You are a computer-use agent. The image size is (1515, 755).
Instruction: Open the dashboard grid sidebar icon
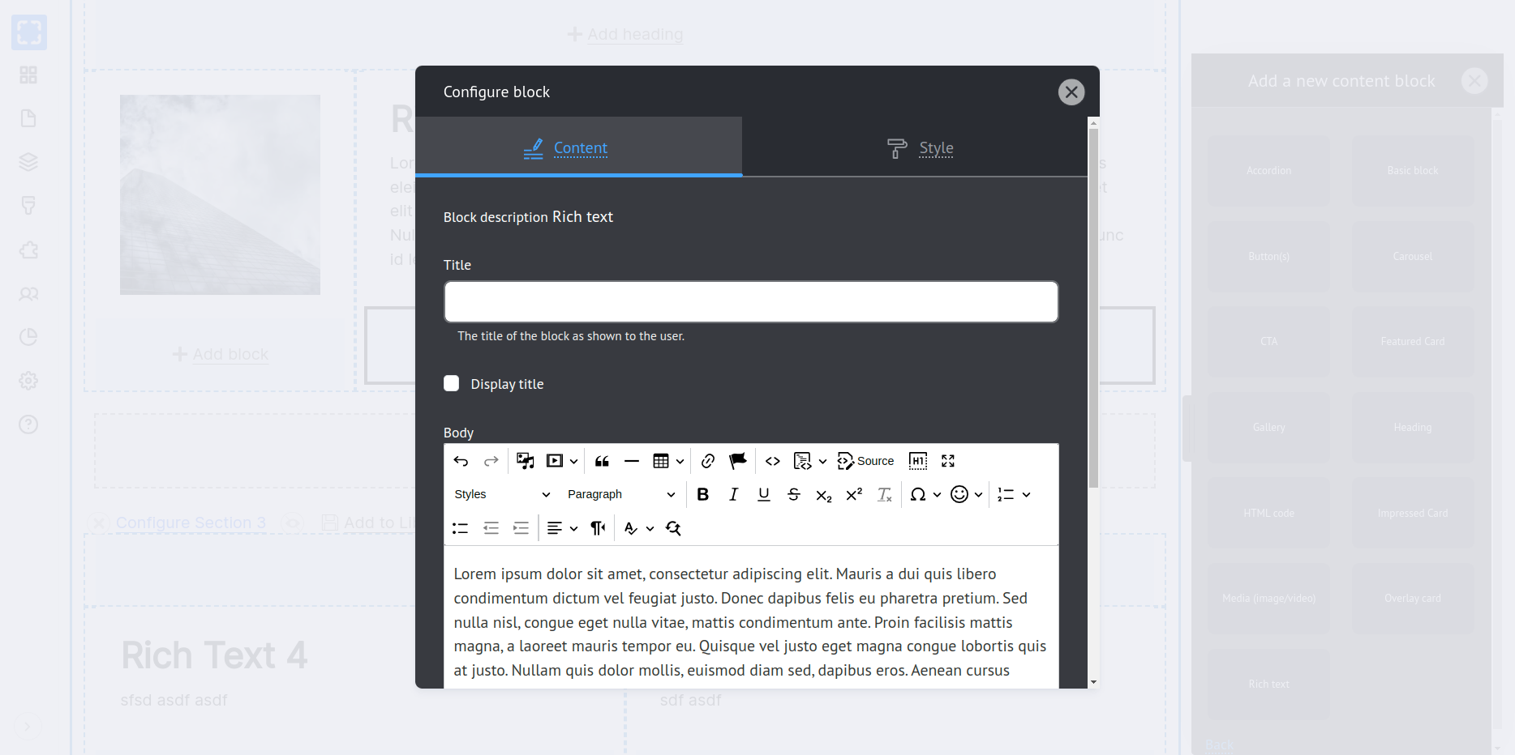click(x=28, y=75)
